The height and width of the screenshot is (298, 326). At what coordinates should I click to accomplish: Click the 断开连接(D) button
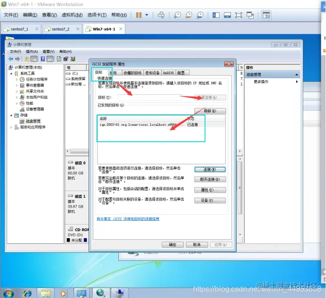210,179
